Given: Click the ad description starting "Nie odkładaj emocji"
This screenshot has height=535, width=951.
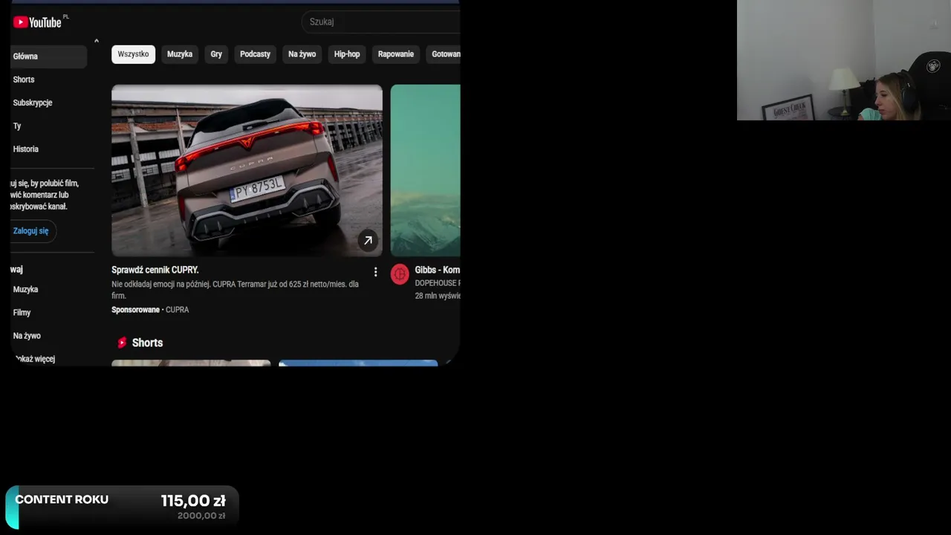Looking at the screenshot, I should 235,290.
